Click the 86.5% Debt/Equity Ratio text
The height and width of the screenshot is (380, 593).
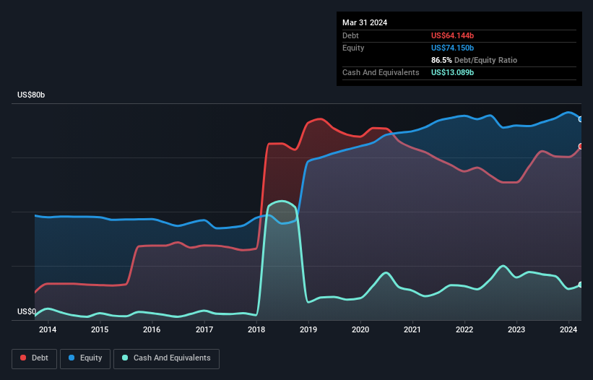tap(475, 60)
